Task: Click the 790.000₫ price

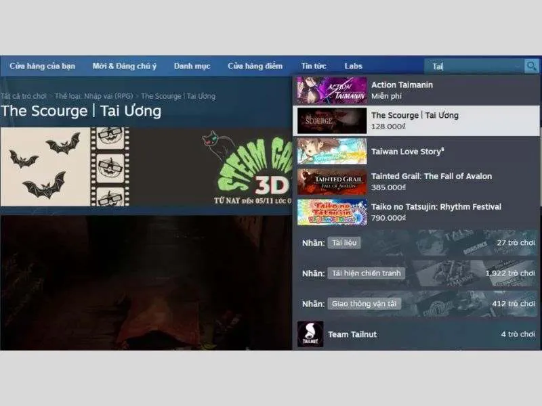Action: 388,218
